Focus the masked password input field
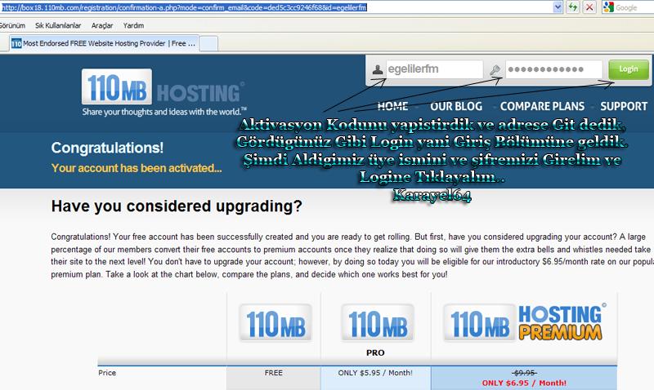 click(554, 70)
